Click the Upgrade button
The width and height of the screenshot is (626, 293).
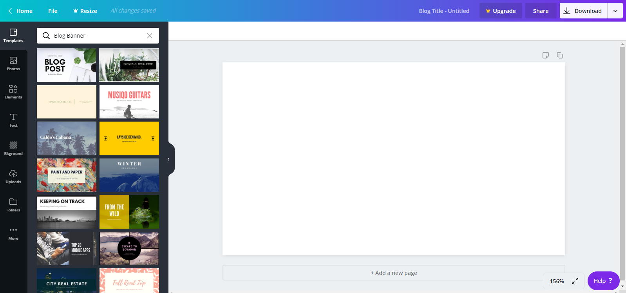501,11
